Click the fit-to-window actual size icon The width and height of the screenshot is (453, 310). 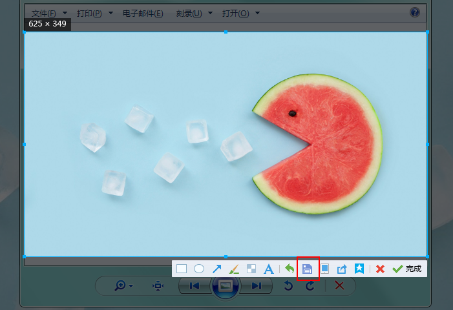click(x=158, y=285)
